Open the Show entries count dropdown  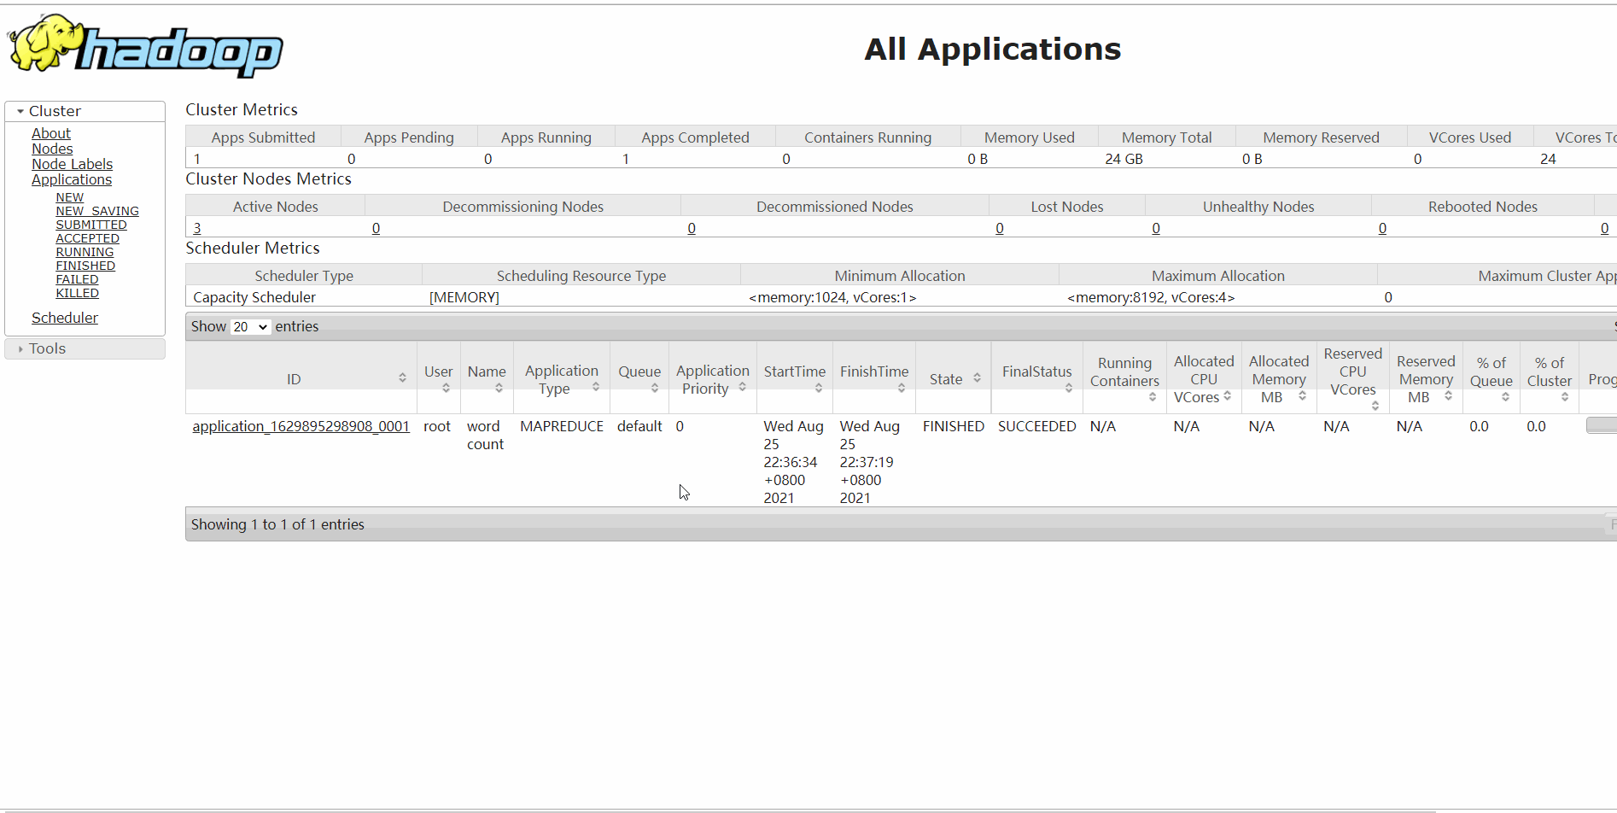[x=250, y=327]
